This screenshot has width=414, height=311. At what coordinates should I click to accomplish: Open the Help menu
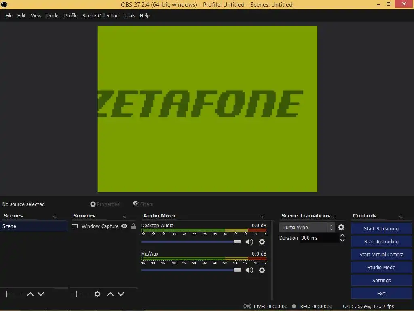click(144, 16)
